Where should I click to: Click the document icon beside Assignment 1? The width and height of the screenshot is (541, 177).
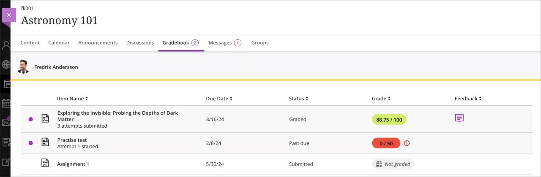pyautogui.click(x=45, y=163)
